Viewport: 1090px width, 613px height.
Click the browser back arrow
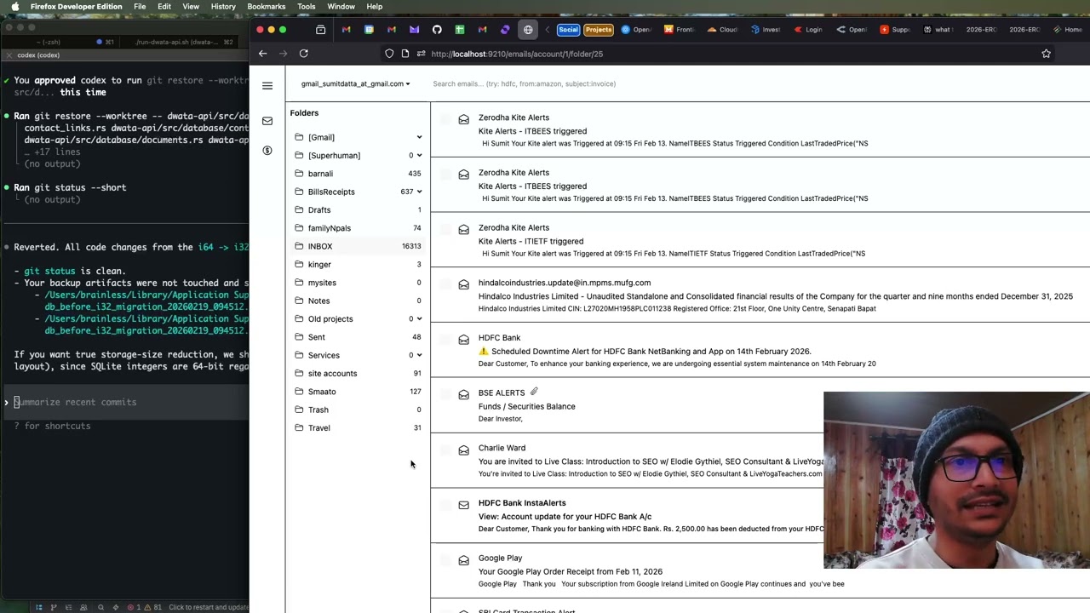[263, 54]
